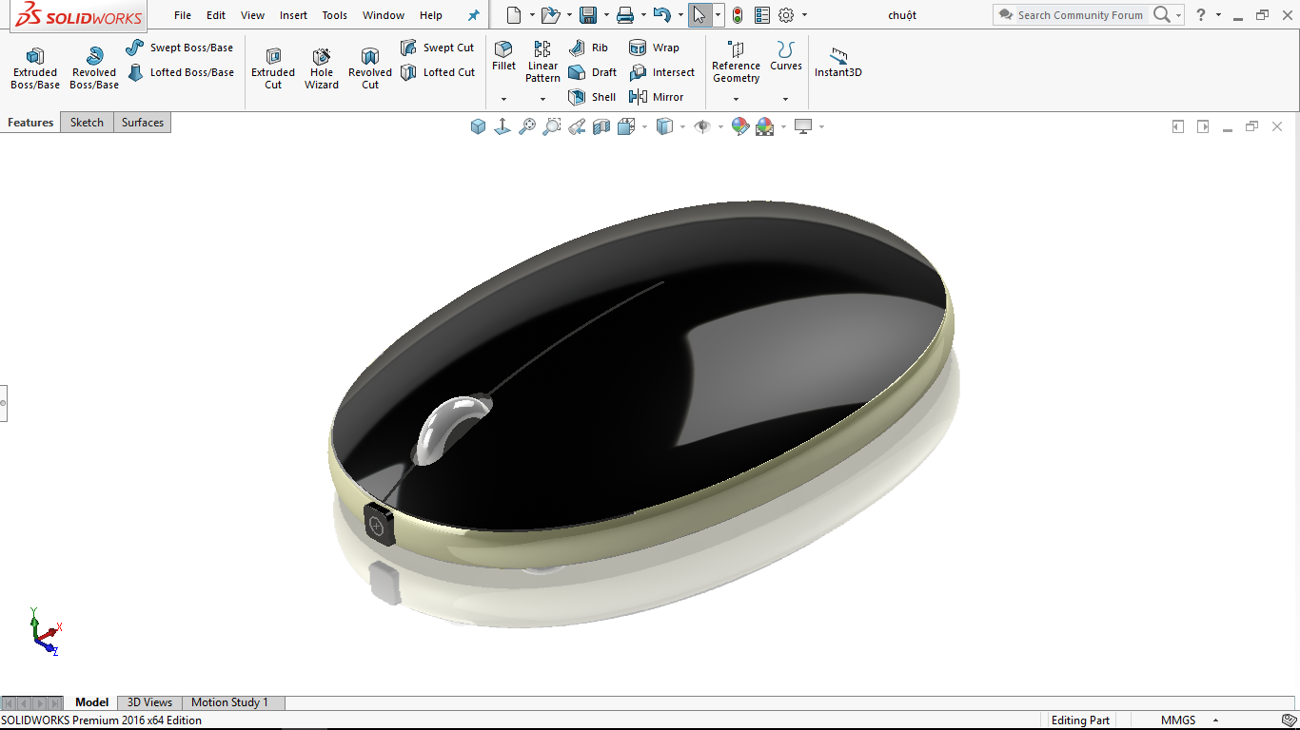
Task: Click the Zoom to Fit icon
Action: (x=527, y=126)
